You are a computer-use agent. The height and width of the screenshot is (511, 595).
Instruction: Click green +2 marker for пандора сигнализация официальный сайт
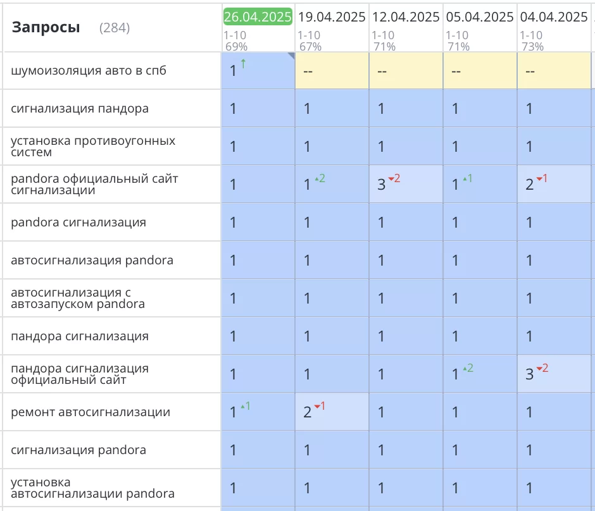[x=468, y=369]
